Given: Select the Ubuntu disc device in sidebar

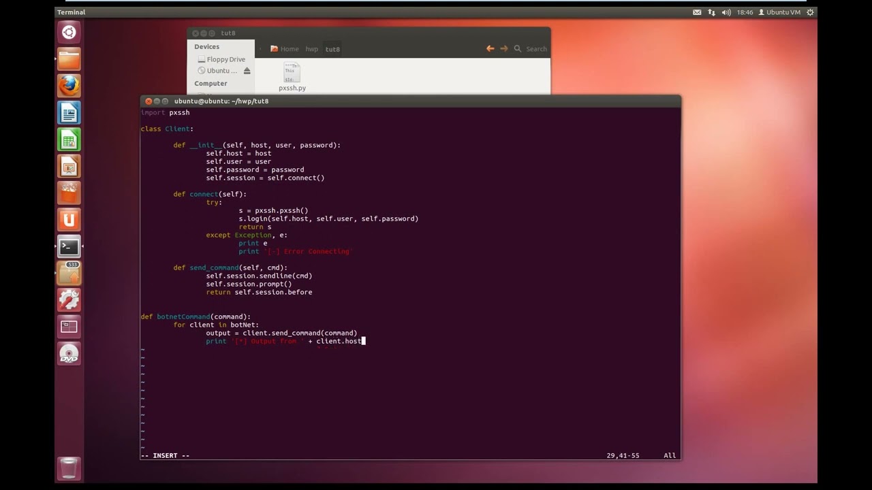Looking at the screenshot, I should tap(218, 71).
